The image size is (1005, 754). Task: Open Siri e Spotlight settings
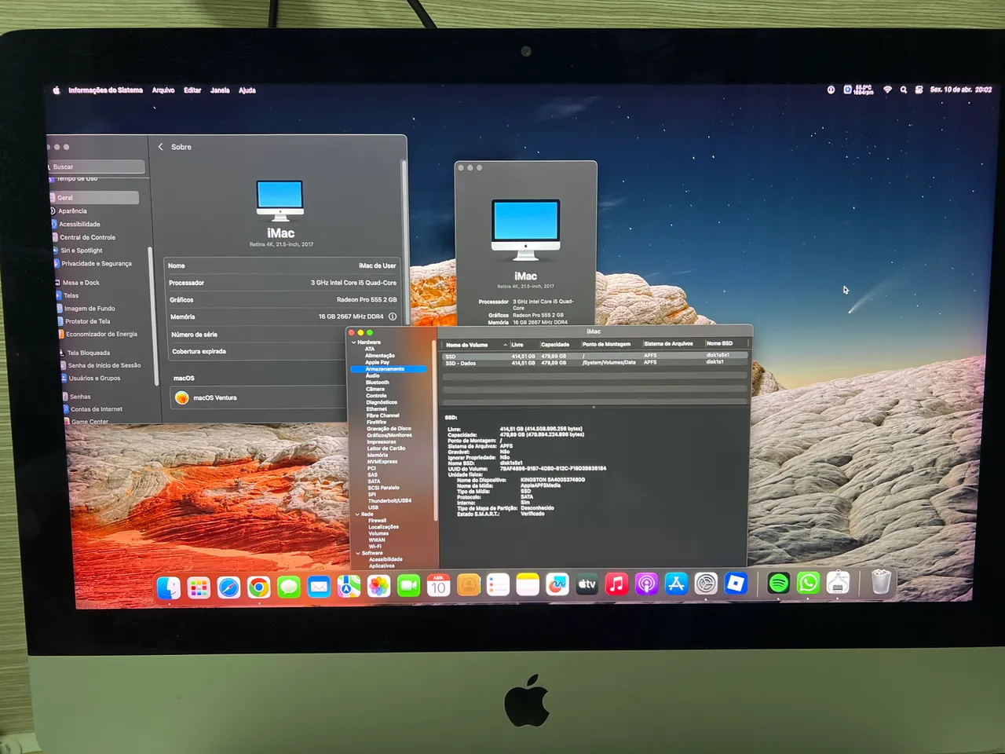pos(82,251)
